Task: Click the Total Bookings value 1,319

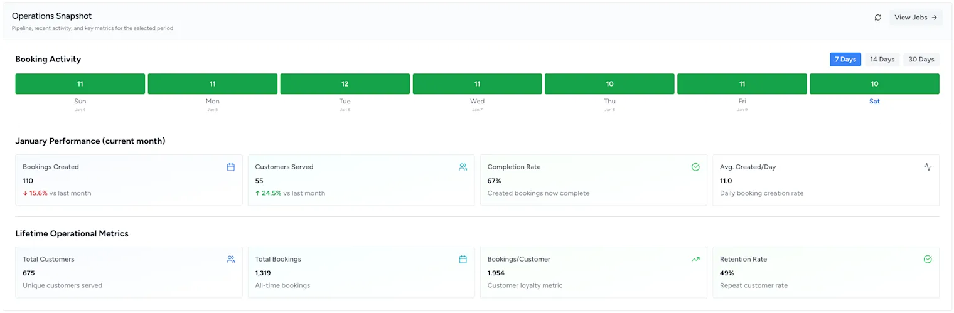Action: coord(264,273)
